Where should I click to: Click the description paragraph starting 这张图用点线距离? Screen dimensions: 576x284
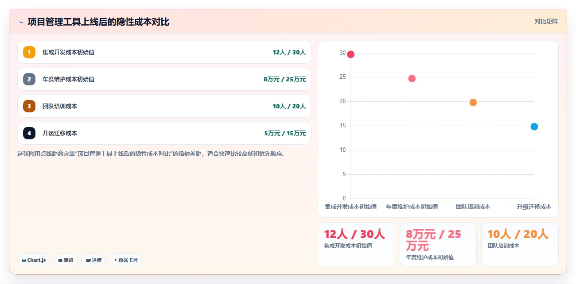click(151, 154)
